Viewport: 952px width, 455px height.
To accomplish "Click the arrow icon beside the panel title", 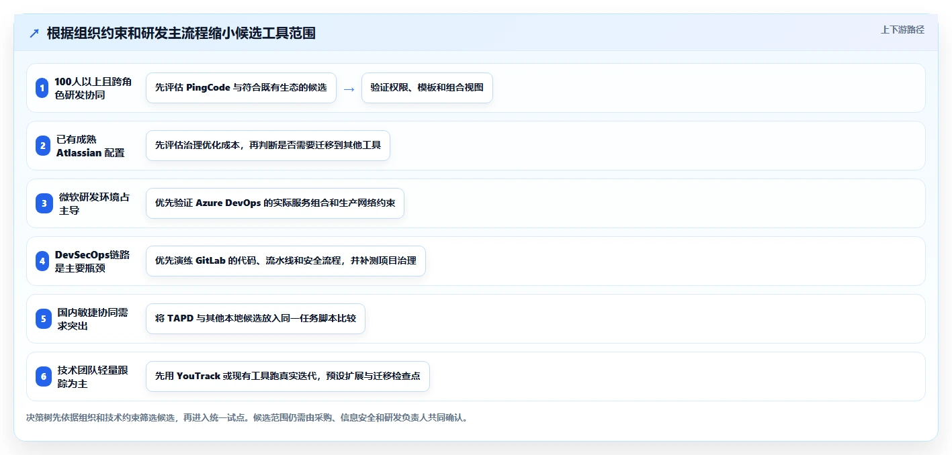I will 34,34.
